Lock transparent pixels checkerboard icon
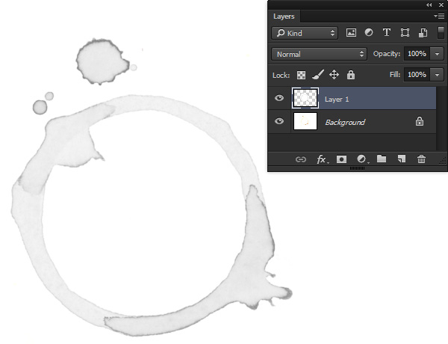The width and height of the screenshot is (448, 344). [301, 76]
